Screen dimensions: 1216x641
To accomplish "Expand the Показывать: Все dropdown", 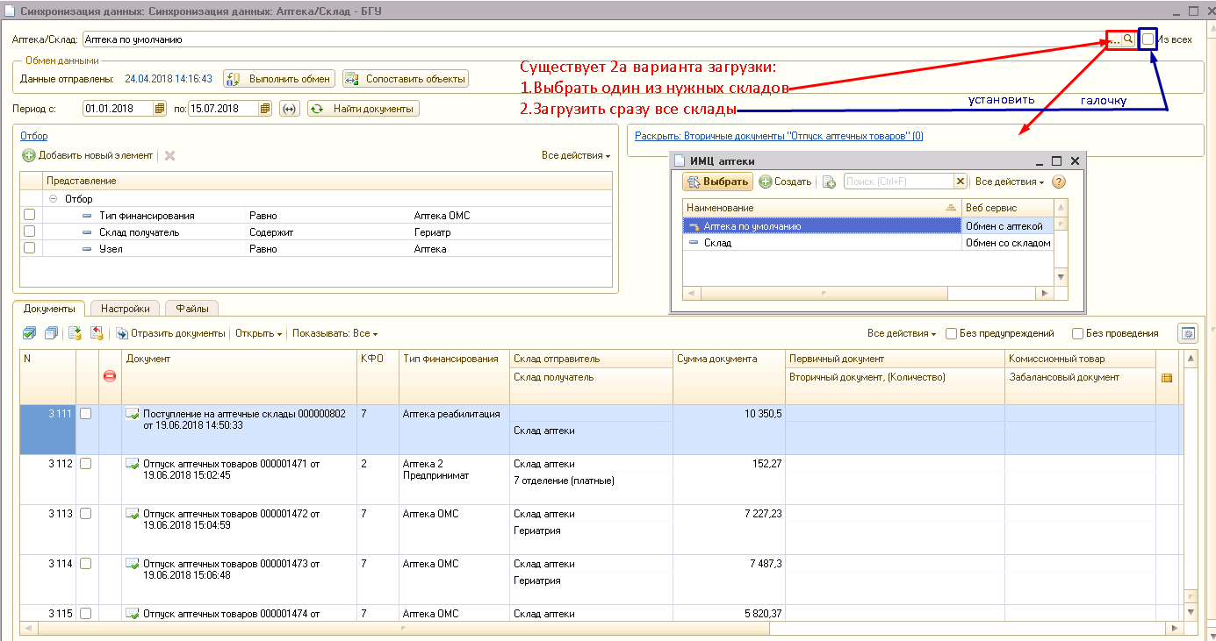I will [x=335, y=333].
